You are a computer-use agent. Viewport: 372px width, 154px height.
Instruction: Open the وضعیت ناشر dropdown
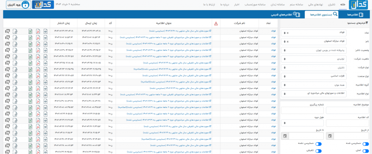tap(314, 50)
